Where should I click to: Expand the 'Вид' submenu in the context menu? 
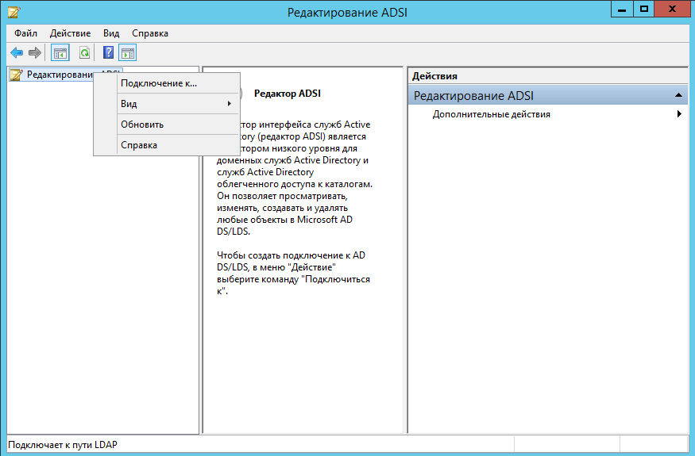click(167, 104)
